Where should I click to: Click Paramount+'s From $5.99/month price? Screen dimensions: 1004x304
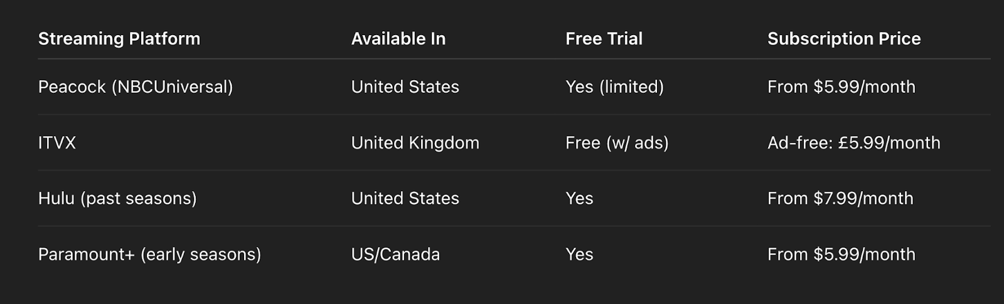(841, 254)
